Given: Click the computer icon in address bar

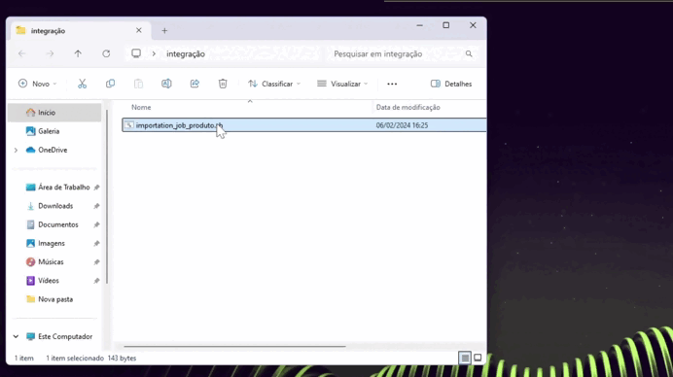Looking at the screenshot, I should (x=136, y=53).
